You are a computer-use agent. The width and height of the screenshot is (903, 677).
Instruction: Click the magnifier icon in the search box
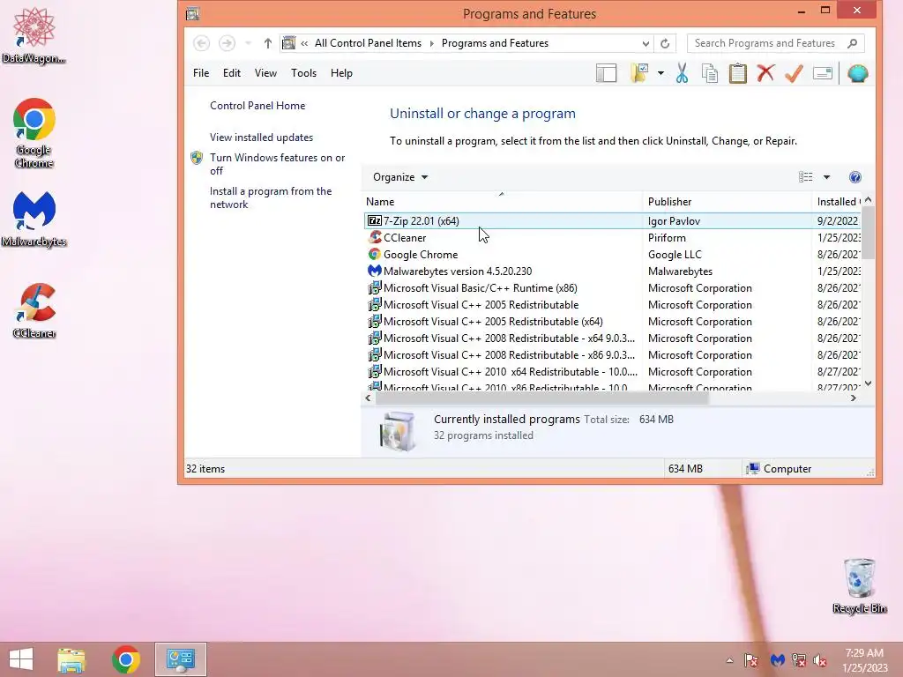(853, 43)
